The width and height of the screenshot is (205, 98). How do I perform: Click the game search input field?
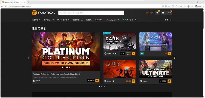[x=91, y=13]
